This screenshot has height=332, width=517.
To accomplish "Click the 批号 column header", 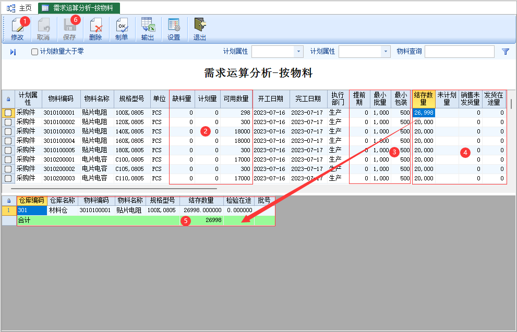I will (x=264, y=200).
